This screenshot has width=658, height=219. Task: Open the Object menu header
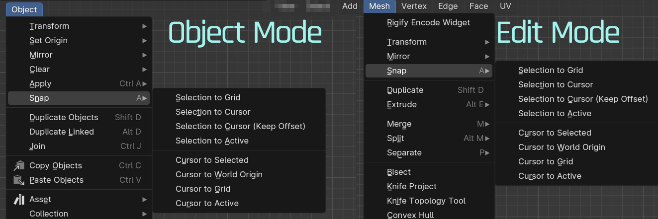[x=24, y=9]
